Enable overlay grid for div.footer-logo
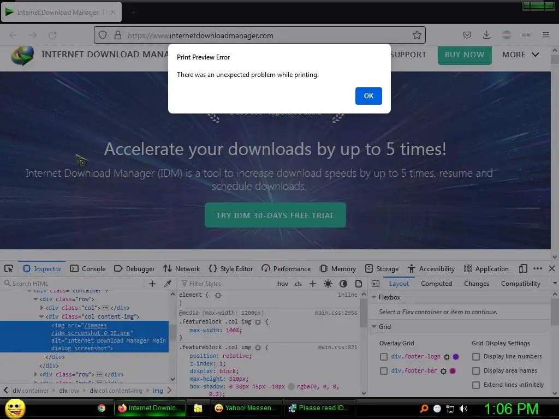The height and width of the screenshot is (419, 559). (384, 357)
